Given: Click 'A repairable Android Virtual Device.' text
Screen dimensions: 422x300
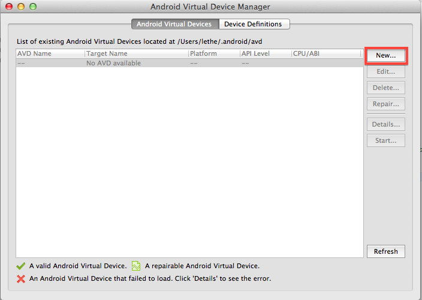Looking at the screenshot, I should (x=202, y=266).
